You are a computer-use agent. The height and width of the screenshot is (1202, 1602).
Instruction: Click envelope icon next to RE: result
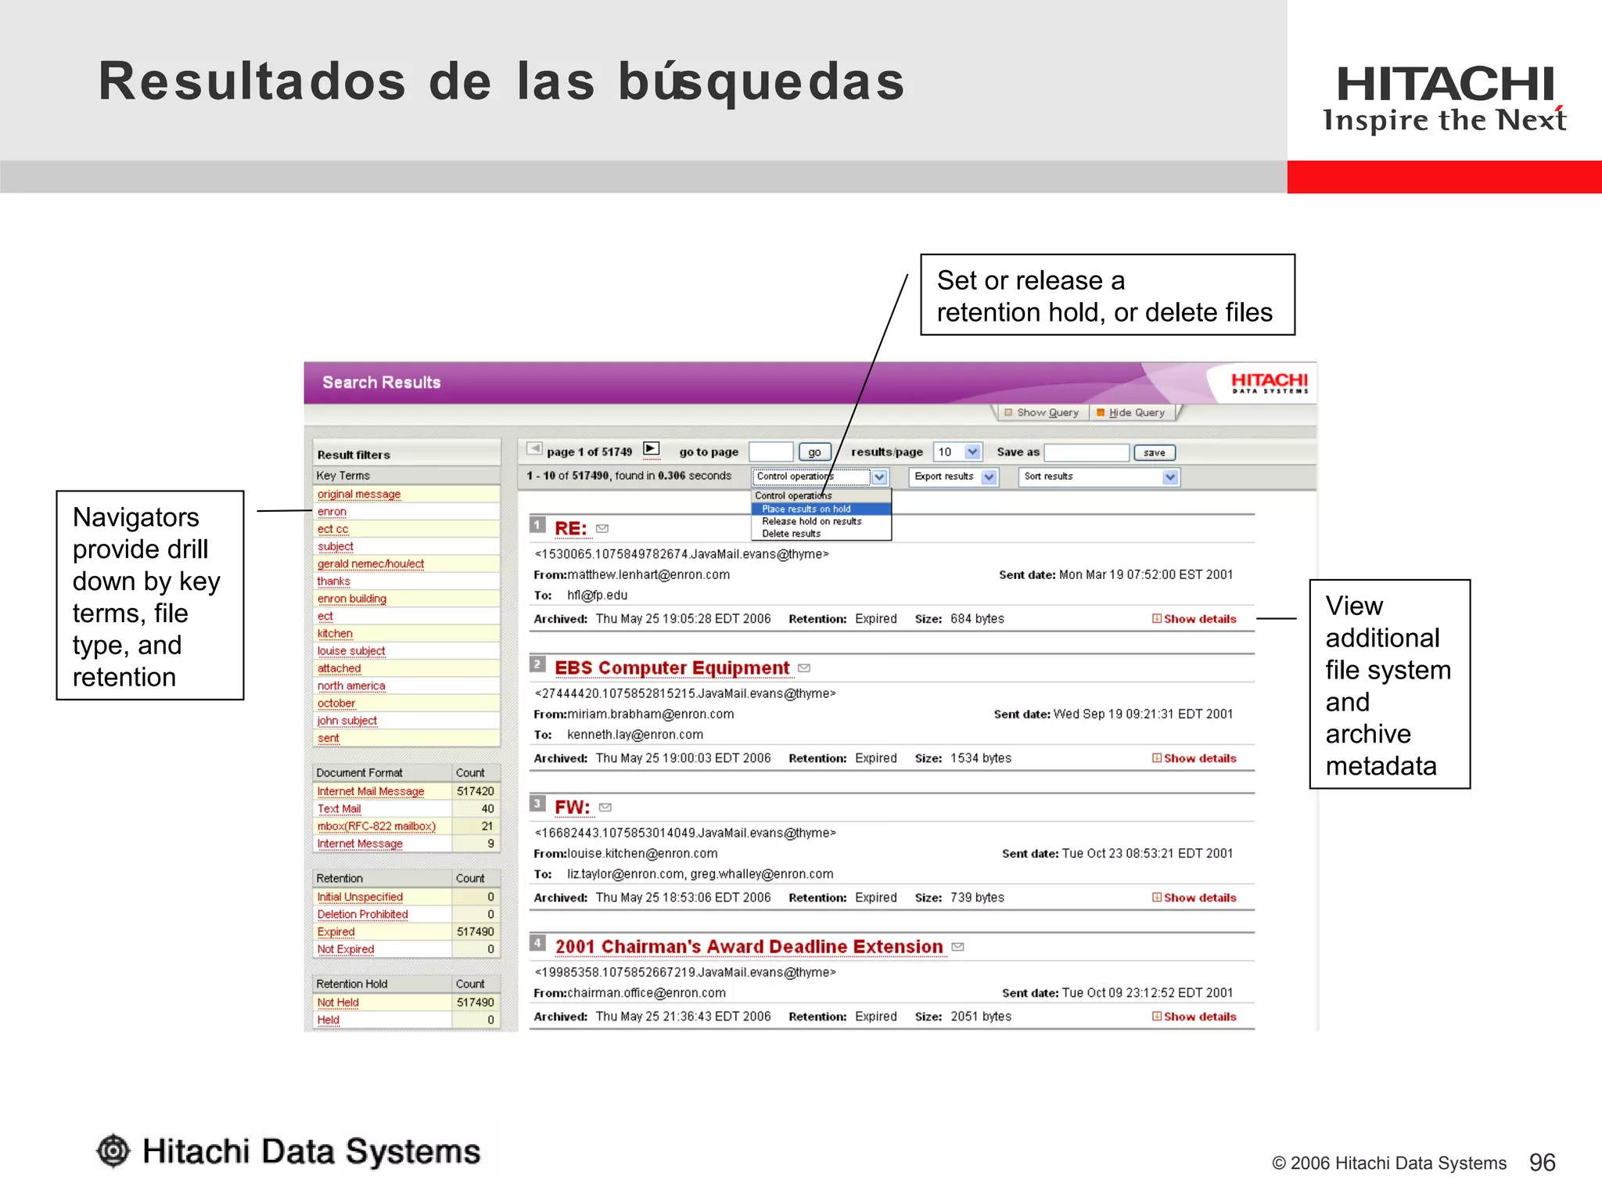point(602,529)
